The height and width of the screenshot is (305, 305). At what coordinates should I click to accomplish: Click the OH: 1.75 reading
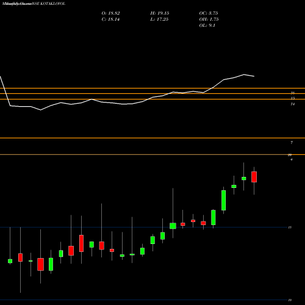tap(209, 20)
